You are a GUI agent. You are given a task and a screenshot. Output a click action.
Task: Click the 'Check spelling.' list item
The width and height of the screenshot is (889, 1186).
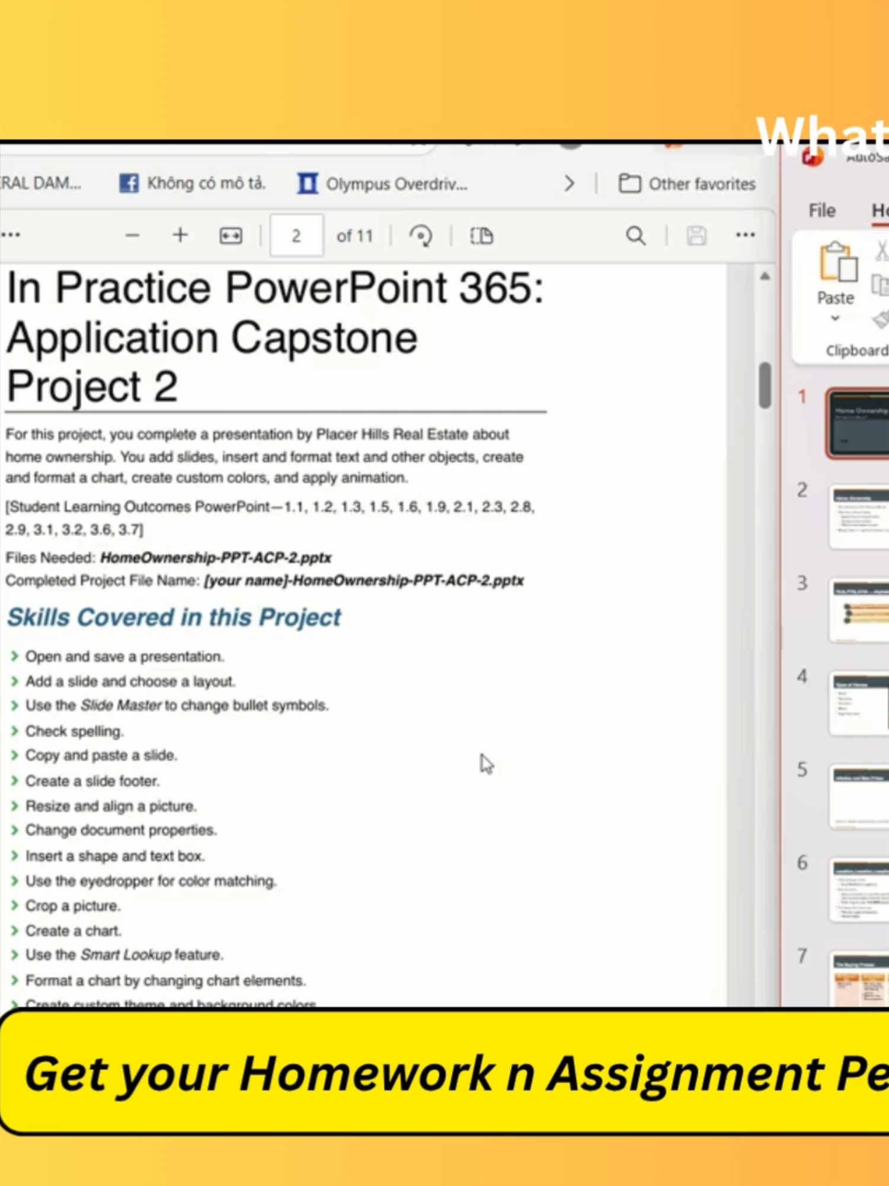click(75, 731)
